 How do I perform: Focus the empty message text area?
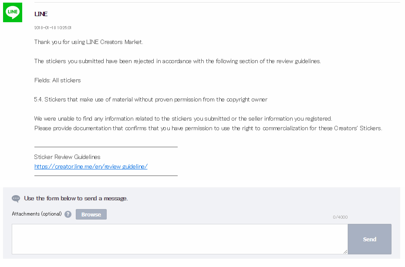pos(180,239)
